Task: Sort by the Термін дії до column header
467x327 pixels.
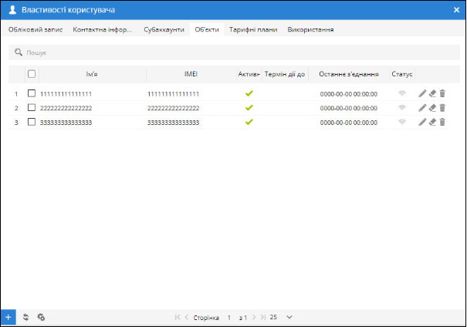Action: (285, 74)
